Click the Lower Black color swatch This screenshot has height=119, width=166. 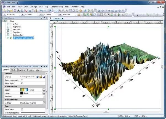pyautogui.click(x=22, y=93)
